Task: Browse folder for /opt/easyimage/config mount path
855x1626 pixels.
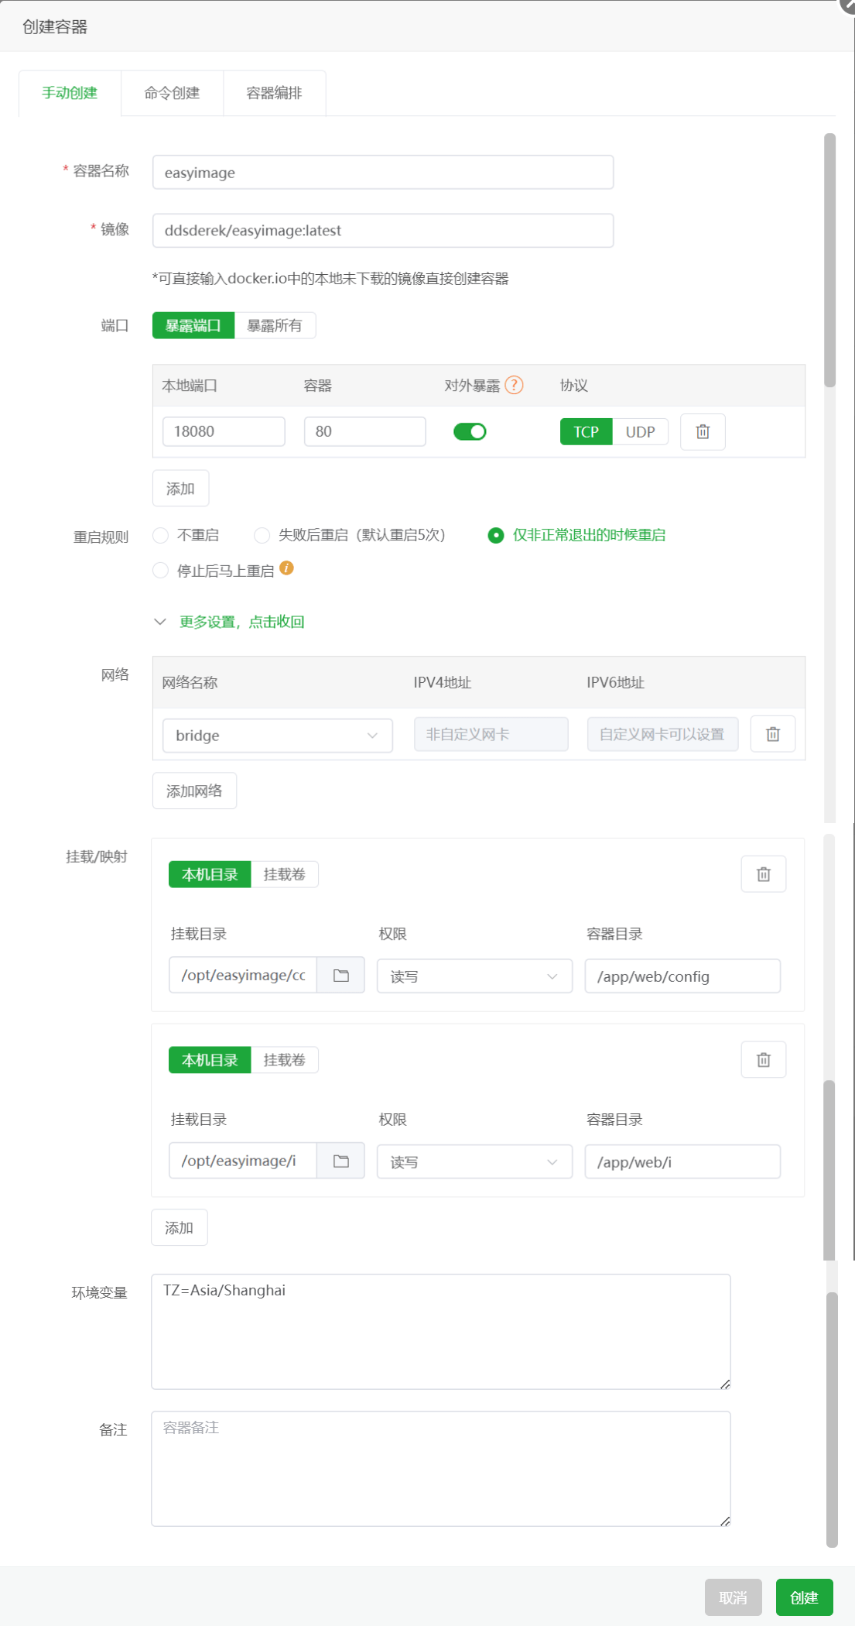Action: coord(340,976)
